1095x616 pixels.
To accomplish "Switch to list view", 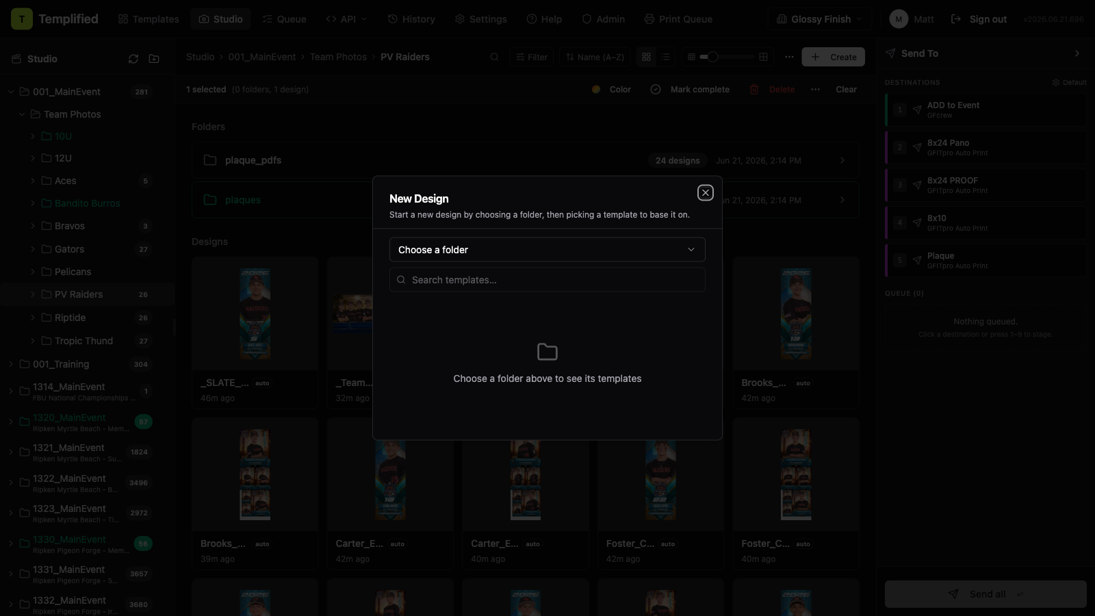I will click(x=665, y=57).
